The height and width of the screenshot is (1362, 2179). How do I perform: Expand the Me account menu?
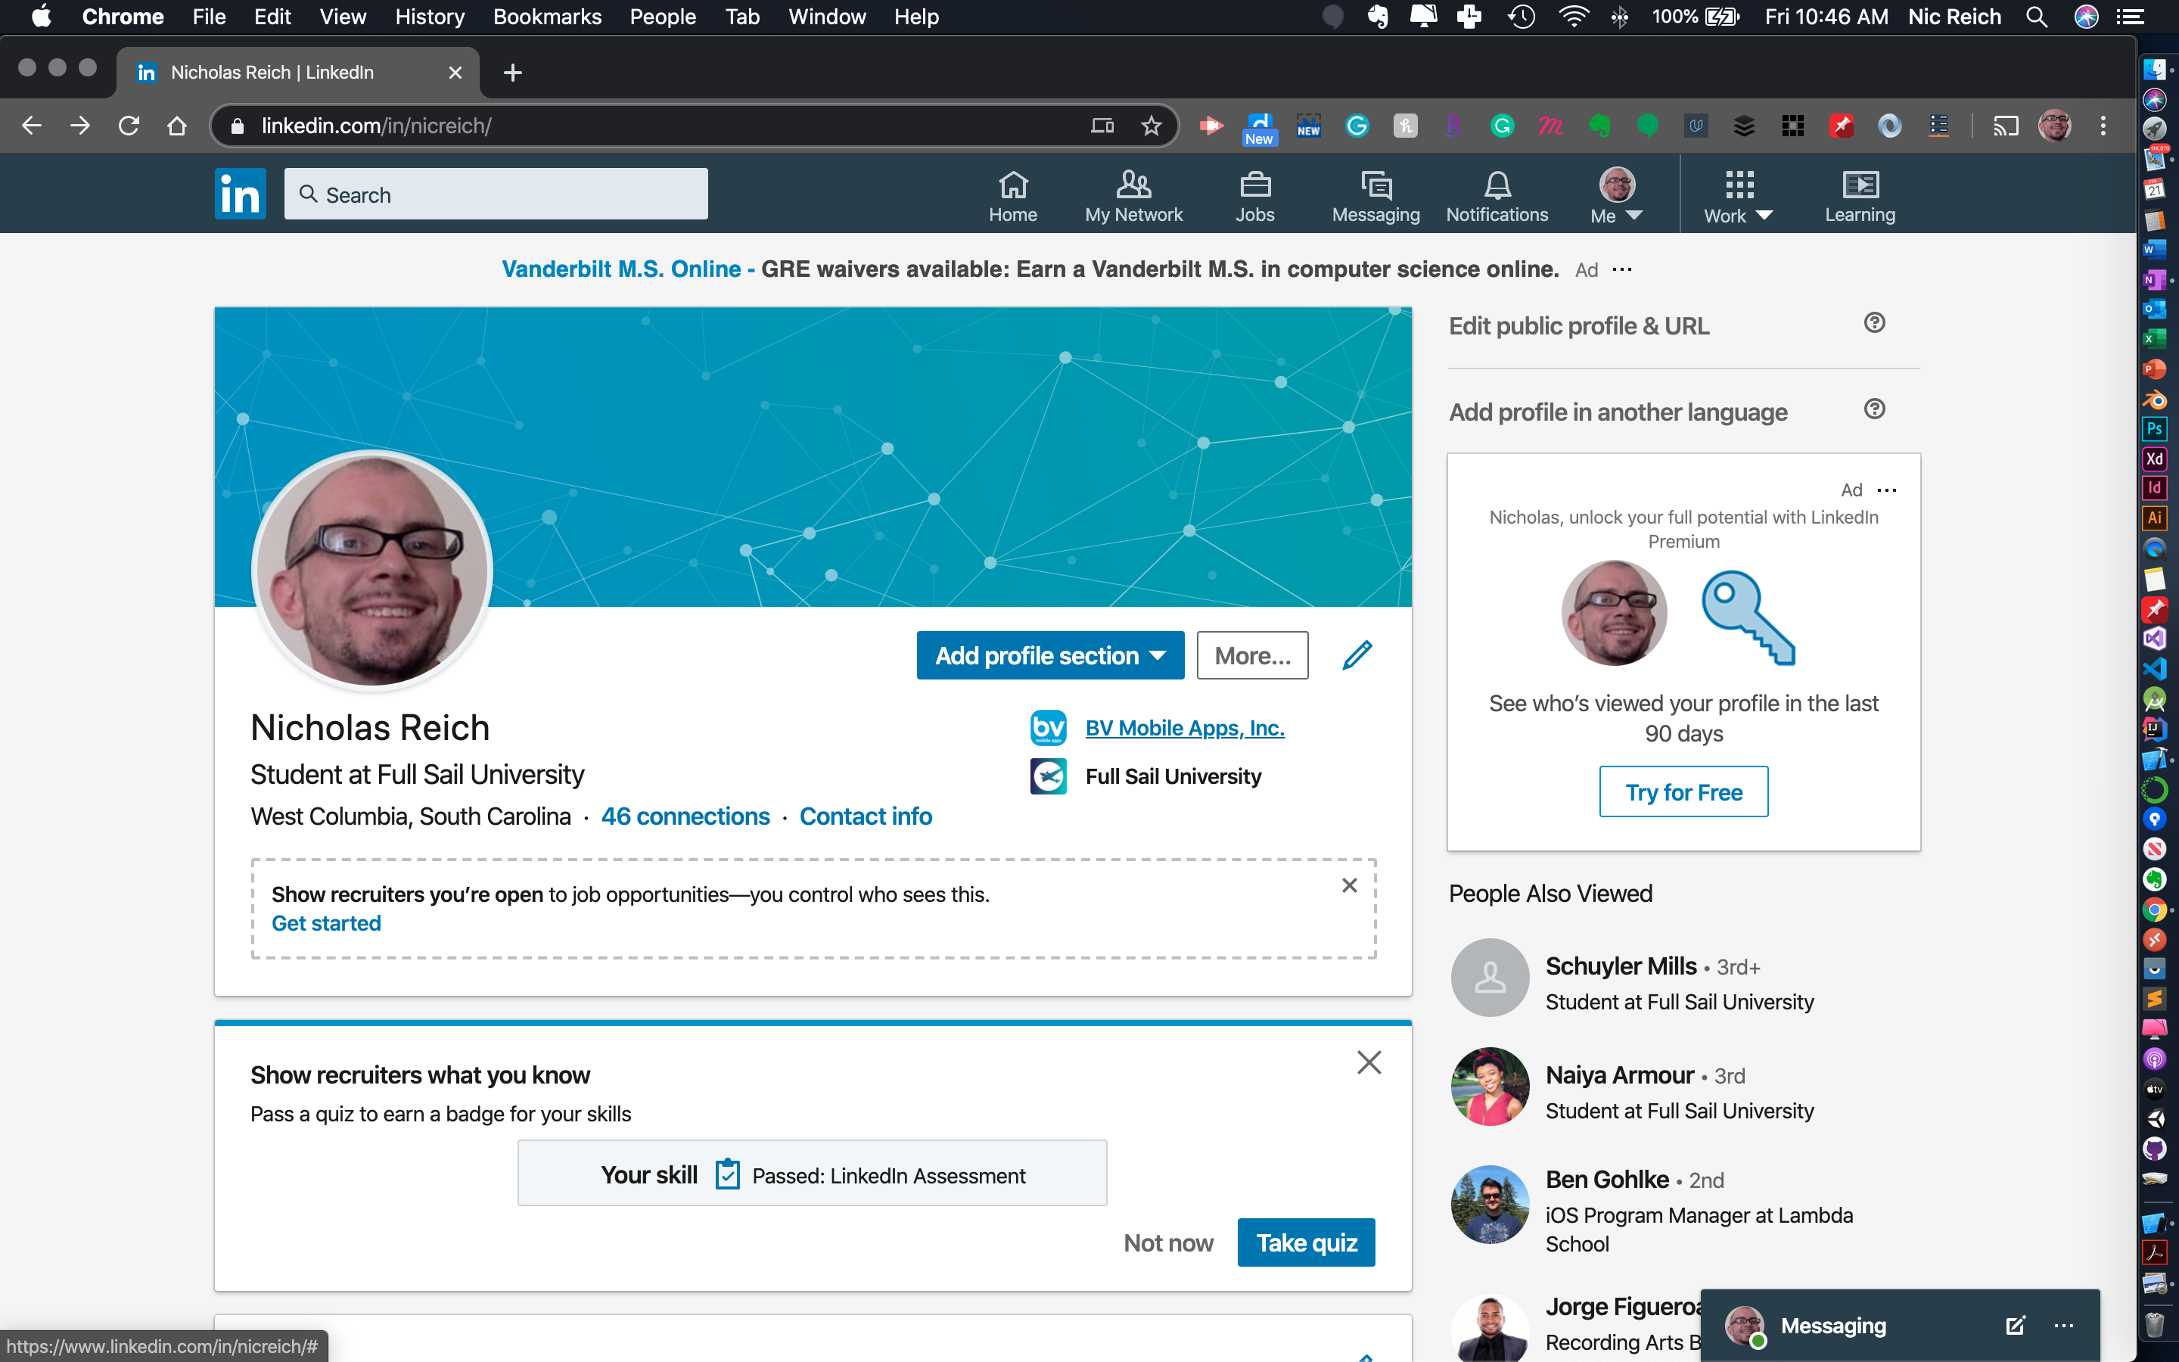coord(1616,197)
